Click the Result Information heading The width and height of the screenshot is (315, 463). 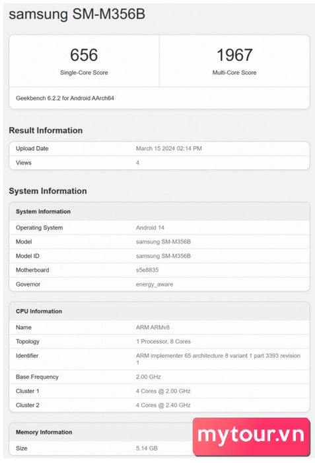(x=46, y=130)
